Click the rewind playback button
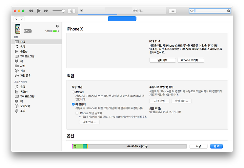 pyautogui.click(x=31, y=11)
